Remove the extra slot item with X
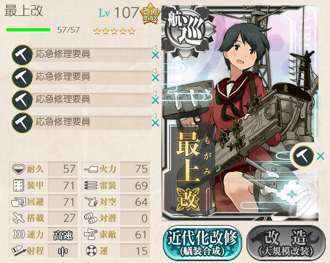 [x=320, y=156]
